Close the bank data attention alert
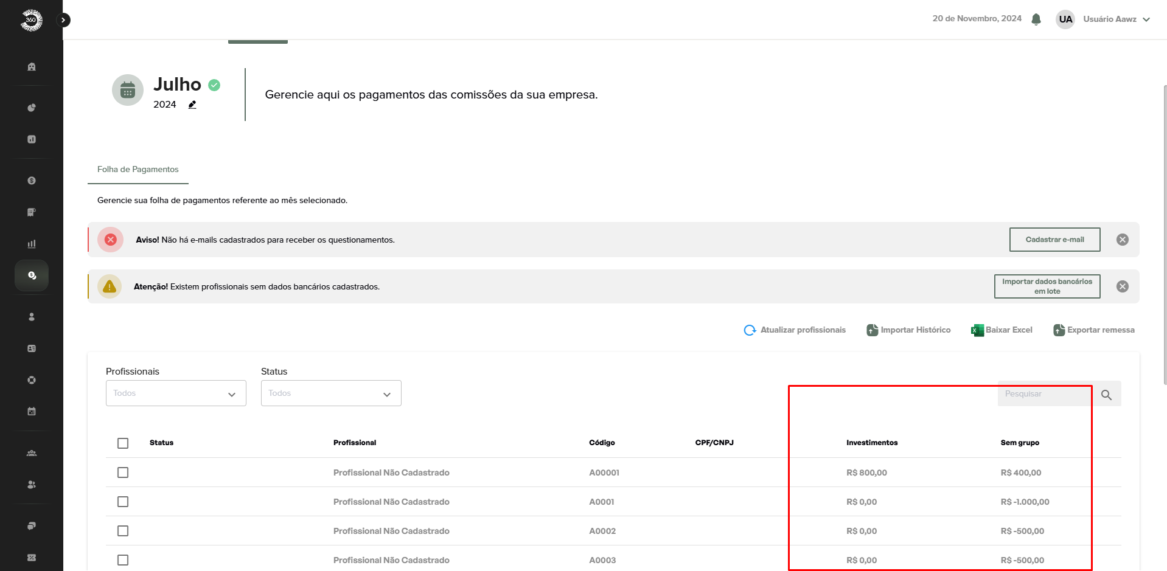 [1122, 286]
